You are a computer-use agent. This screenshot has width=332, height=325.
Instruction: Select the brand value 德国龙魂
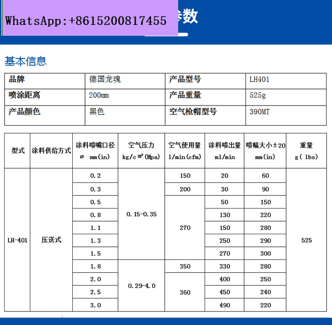[105, 79]
